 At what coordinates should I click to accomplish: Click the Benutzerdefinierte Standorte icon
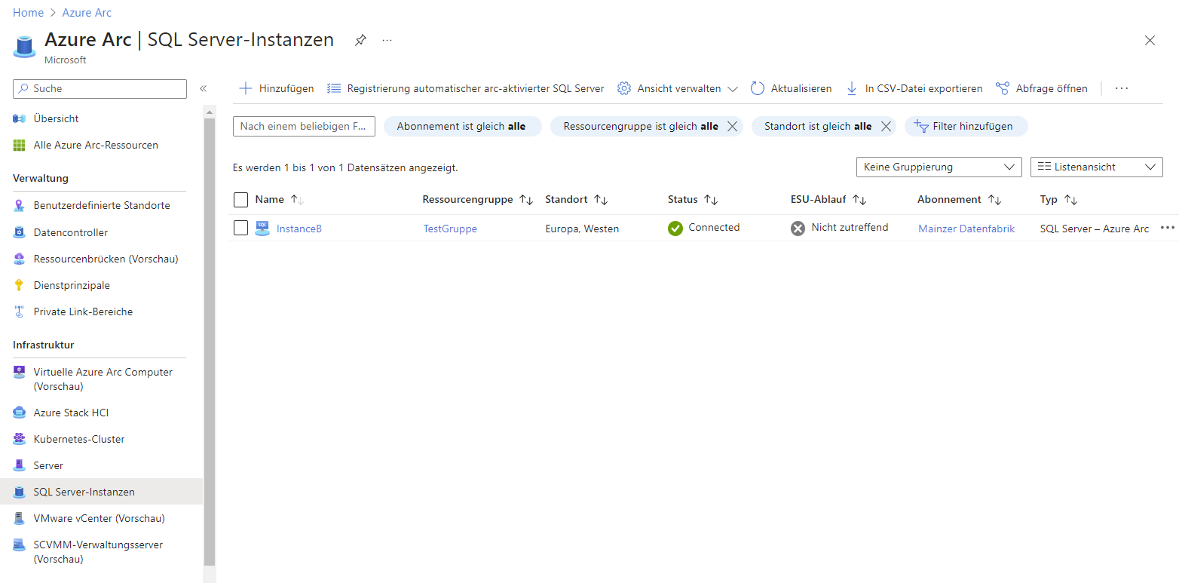point(20,205)
